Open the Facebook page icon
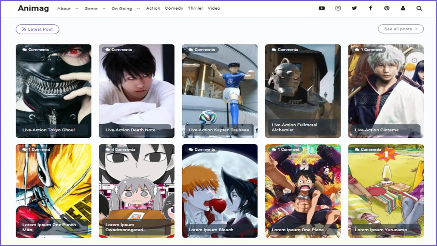 370,8
